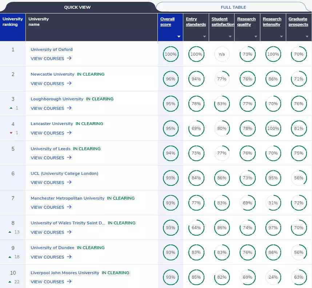Image resolution: width=312 pixels, height=288 pixels.
Task: Click University of Leeds' IN CLEARING label
Action: click(87, 149)
